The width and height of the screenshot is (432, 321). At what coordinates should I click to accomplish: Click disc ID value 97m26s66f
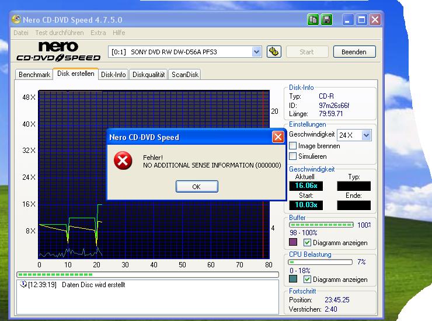point(334,105)
